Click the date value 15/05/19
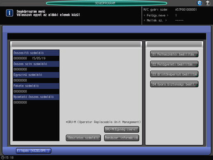Viewport: 213px width, 160px height. (39, 58)
